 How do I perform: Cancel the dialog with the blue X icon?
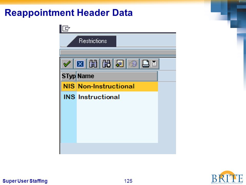tap(80, 64)
